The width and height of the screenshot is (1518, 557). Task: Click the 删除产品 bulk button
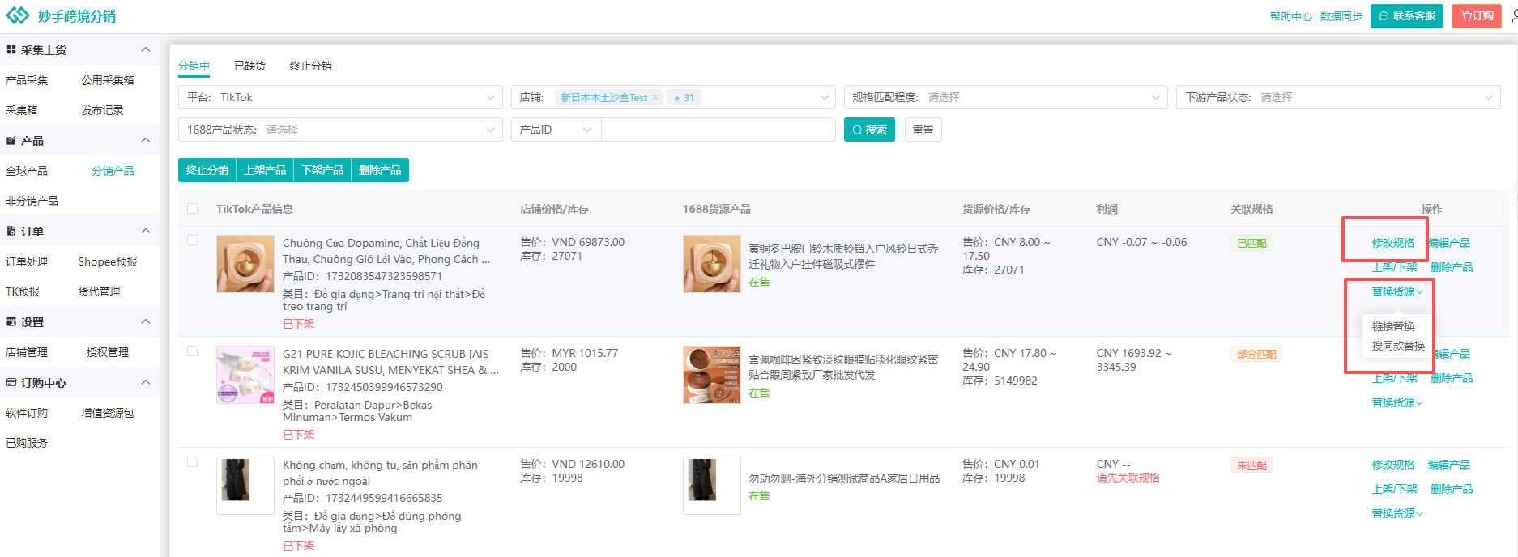[380, 170]
